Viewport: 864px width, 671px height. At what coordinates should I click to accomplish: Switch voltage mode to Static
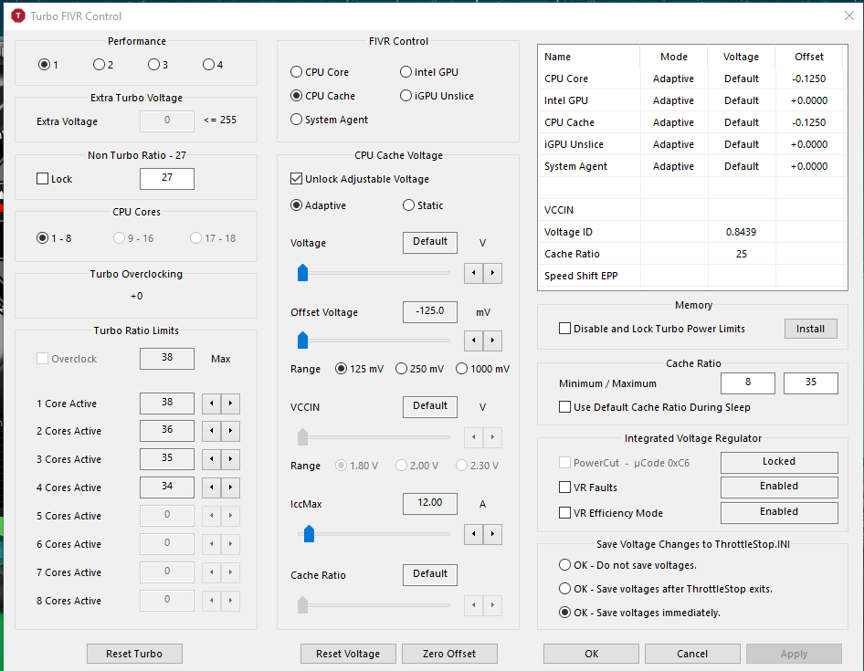coord(423,205)
